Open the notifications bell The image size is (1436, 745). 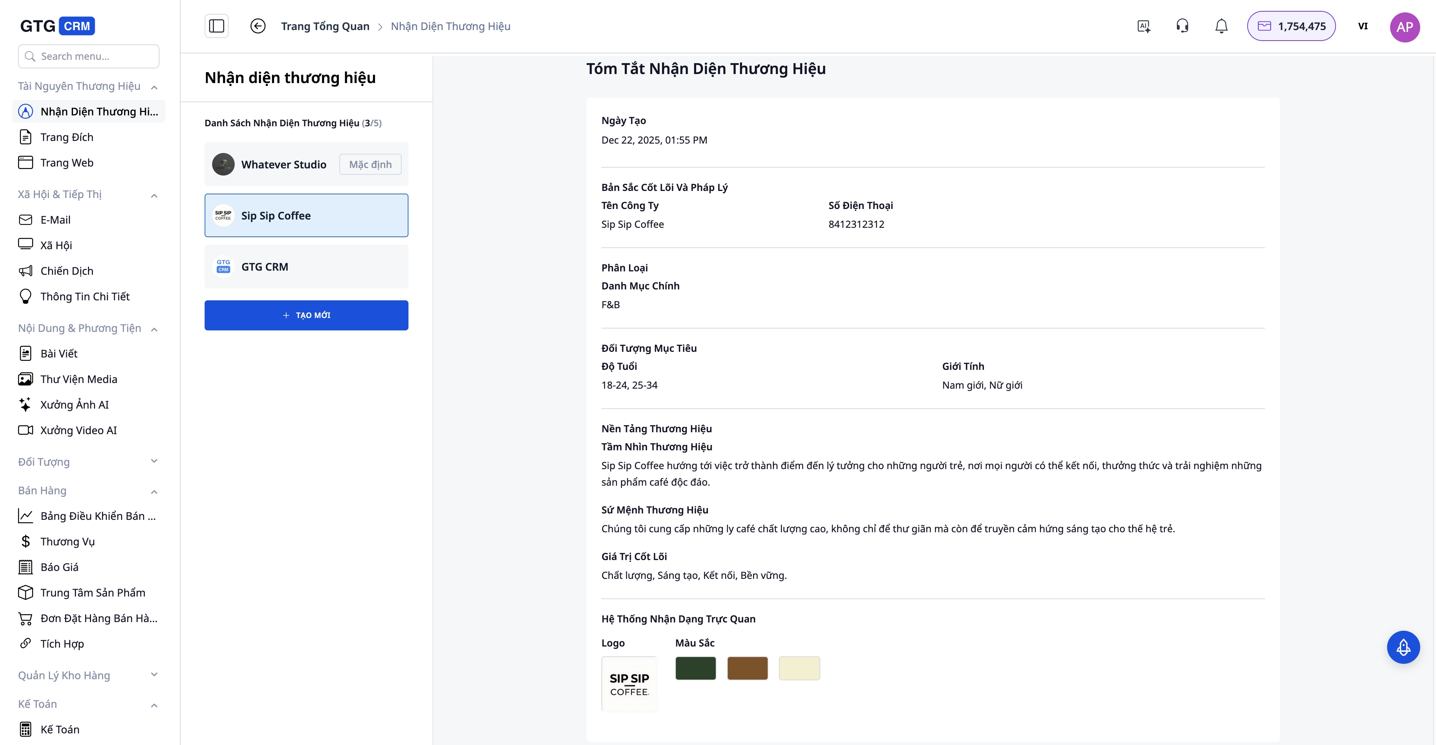[1221, 26]
